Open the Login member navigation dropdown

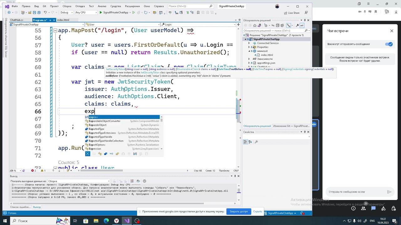pos(199,24)
